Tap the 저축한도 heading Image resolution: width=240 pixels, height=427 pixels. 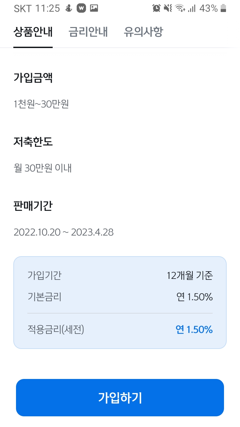[33, 142]
